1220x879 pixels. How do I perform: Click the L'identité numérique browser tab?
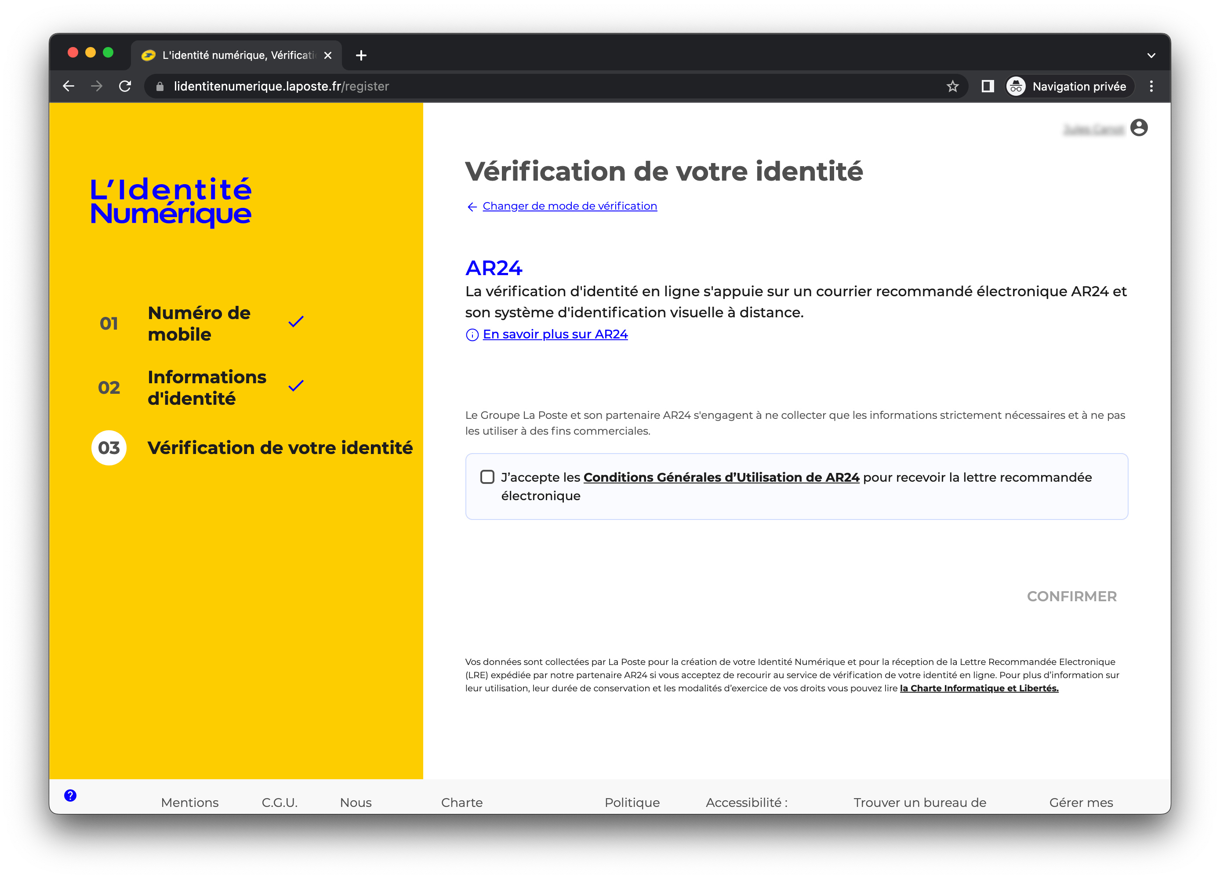[237, 55]
